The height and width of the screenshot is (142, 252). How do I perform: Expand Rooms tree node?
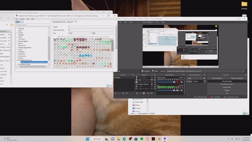point(17,43)
